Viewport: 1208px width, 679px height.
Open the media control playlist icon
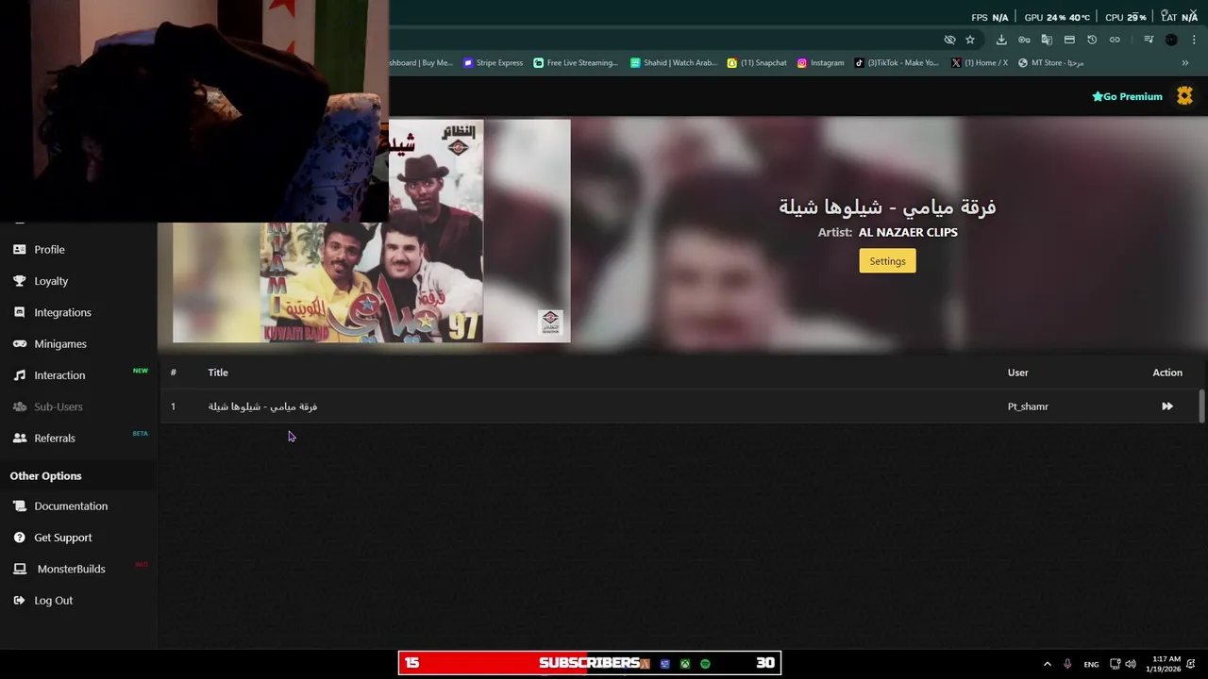1149,40
